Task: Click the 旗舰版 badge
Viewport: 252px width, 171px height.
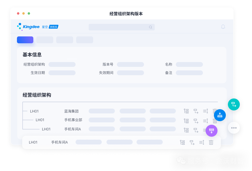Action: coord(54,27)
